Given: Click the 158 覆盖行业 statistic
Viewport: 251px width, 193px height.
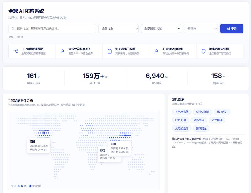Looking at the screenshot, I should pos(218,78).
